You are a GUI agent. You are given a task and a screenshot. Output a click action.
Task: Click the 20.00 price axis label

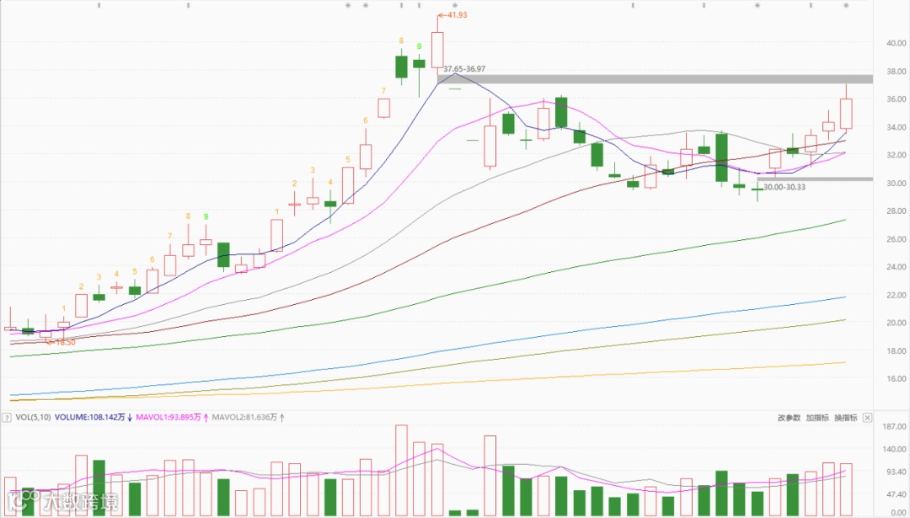897,323
